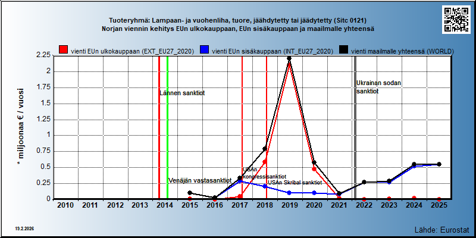The image size is (476, 238).
Task: Select the 2017 blue data point
Action: tap(240, 181)
